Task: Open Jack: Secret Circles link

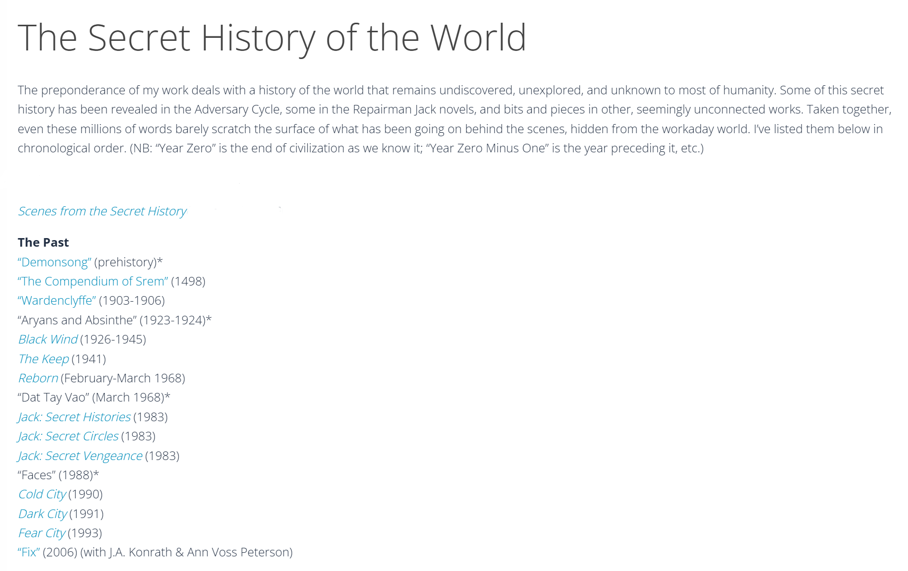Action: point(68,436)
